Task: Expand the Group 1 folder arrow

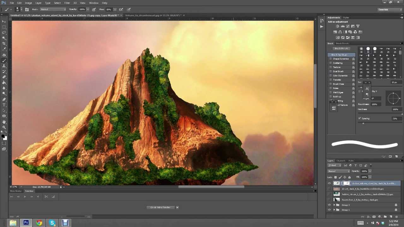Action: click(334, 210)
